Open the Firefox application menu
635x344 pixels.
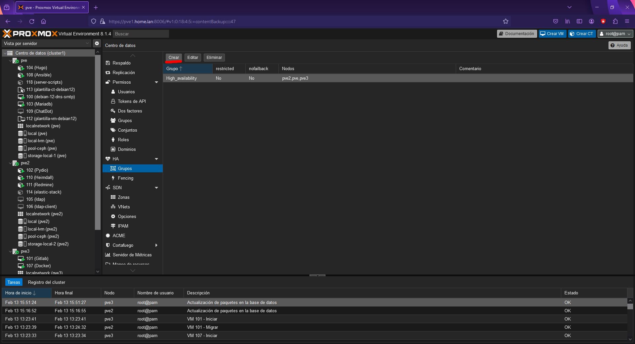[x=627, y=21]
